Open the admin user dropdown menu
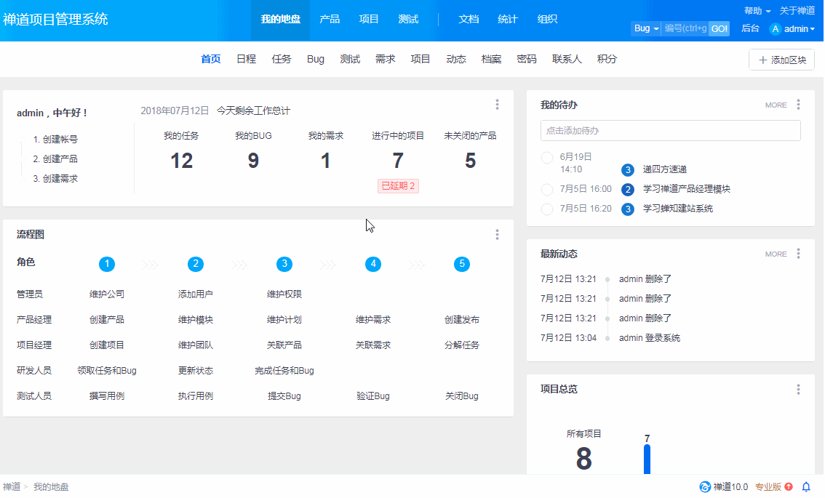Screen dimensions: 825x498 click(792, 29)
